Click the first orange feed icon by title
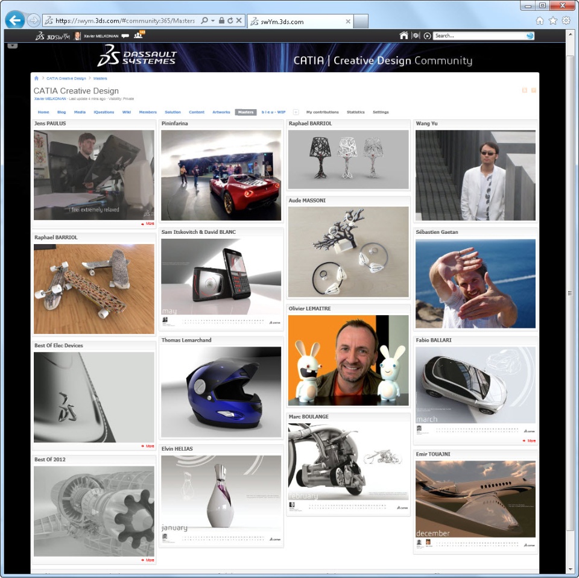The width and height of the screenshot is (579, 578). pyautogui.click(x=524, y=90)
